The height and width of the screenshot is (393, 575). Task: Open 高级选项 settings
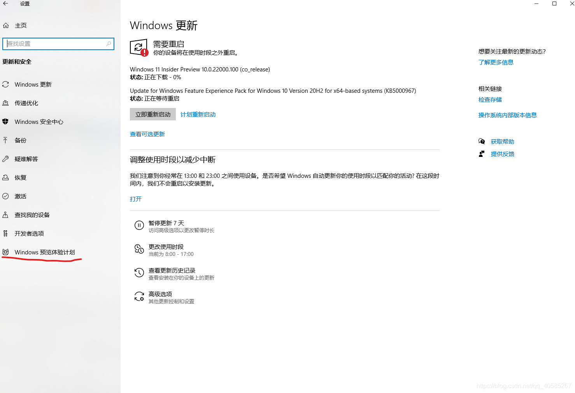pyautogui.click(x=164, y=297)
